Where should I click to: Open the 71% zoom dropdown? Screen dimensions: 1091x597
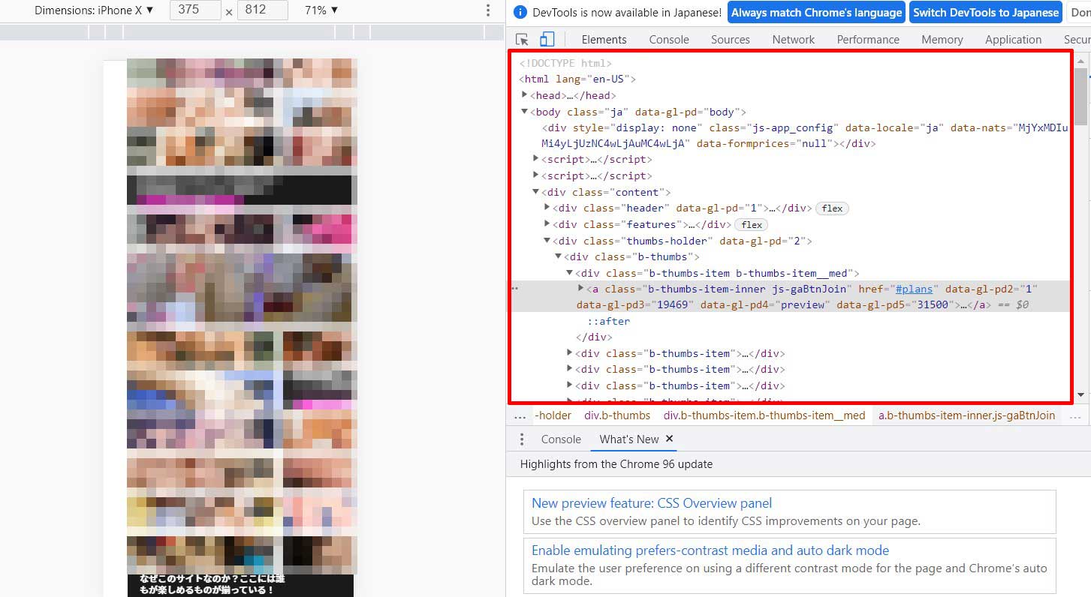321,10
